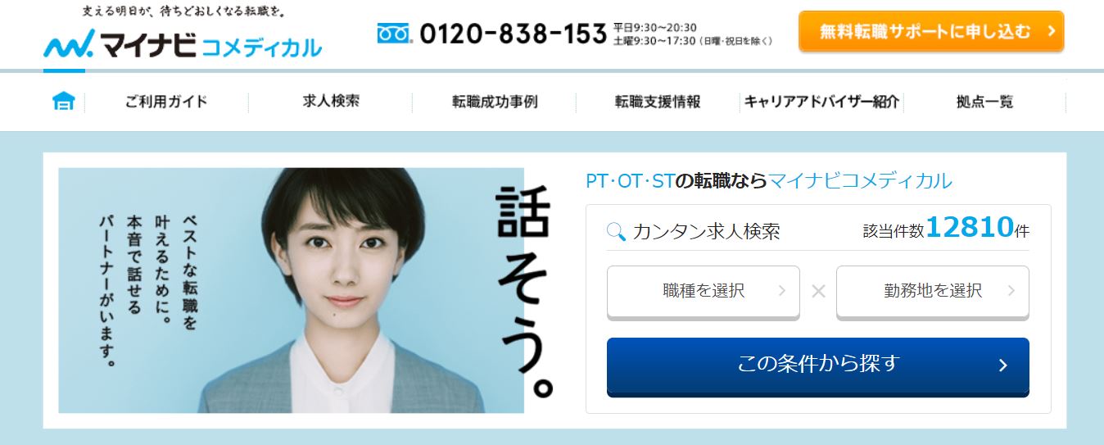Open 求人検索 menu item
Viewport: 1104px width, 445px height.
(331, 102)
